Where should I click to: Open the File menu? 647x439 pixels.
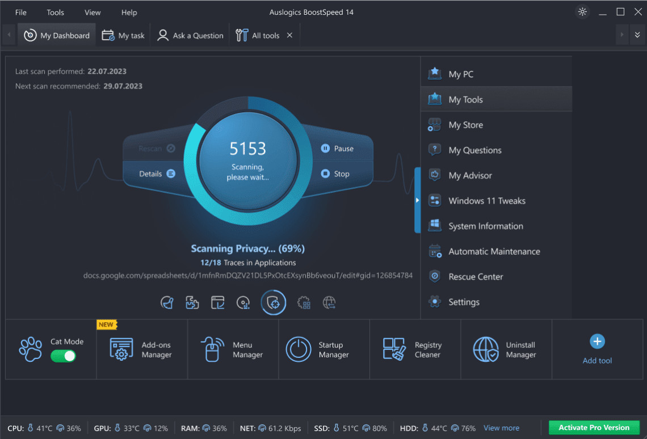(20, 12)
